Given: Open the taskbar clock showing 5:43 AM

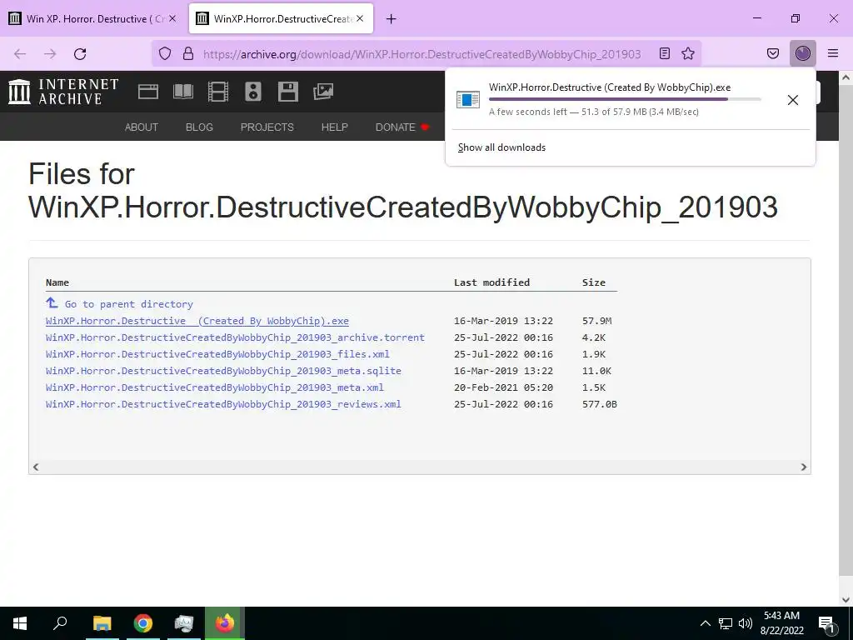Looking at the screenshot, I should pos(781,623).
